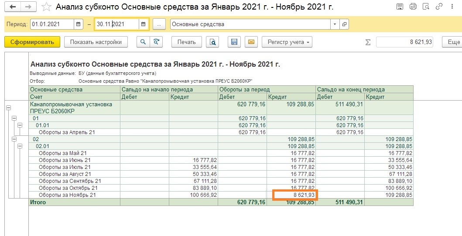The image size is (462, 236).
Task: Send report by email envelope icon
Action: point(251,42)
